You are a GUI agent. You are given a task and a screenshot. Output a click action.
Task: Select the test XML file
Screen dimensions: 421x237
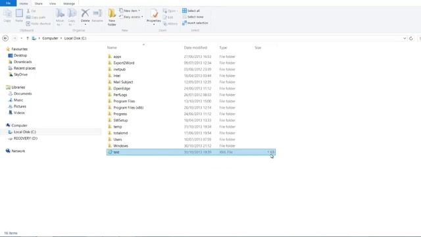tap(191, 152)
